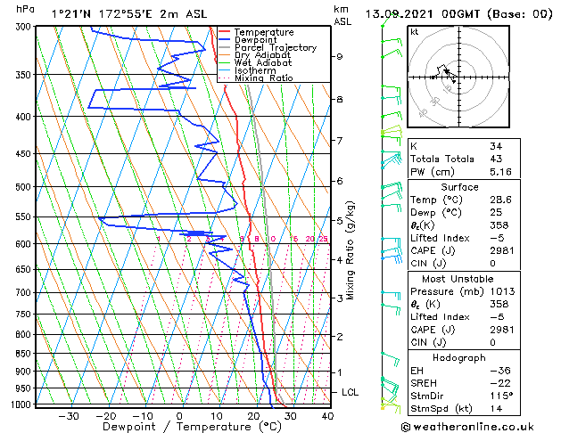Click the 500 hPa pressure label
The width and height of the screenshot is (561, 433).
23,187
